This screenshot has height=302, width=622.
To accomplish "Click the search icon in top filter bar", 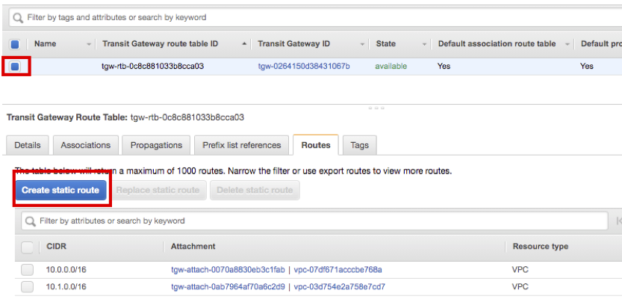I will [x=16, y=16].
